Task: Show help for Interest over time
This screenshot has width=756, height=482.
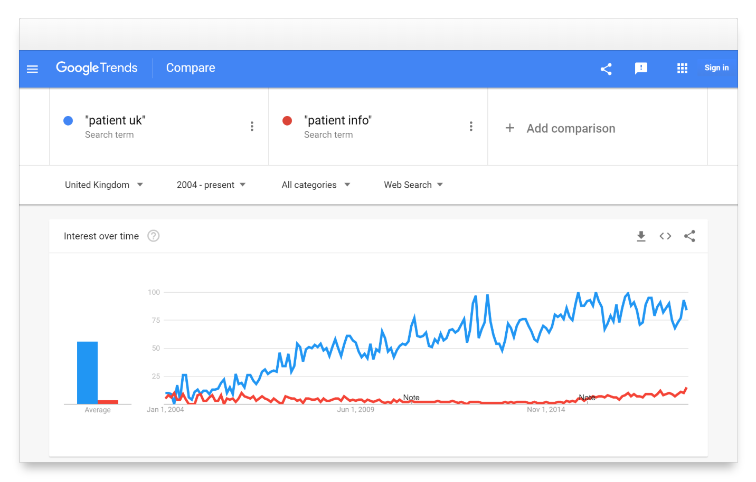Action: (x=153, y=236)
